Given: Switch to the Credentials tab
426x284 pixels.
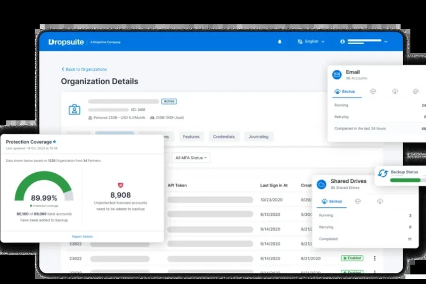Looking at the screenshot, I should [224, 137].
